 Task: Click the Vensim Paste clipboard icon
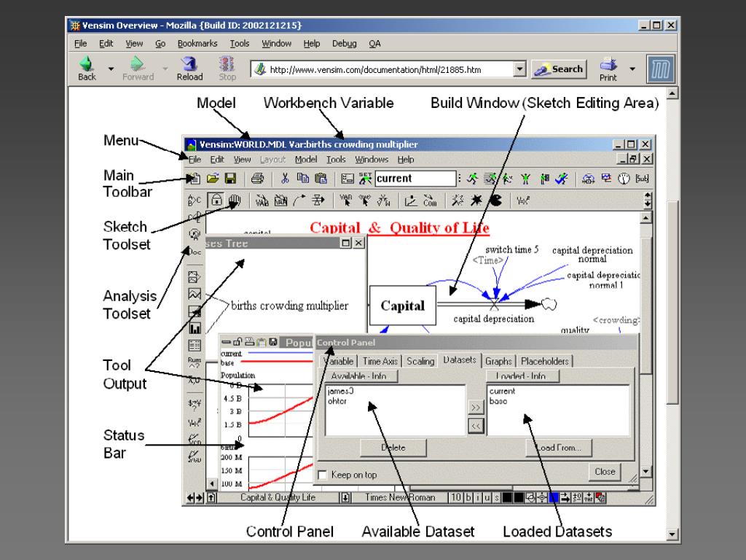tap(321, 179)
